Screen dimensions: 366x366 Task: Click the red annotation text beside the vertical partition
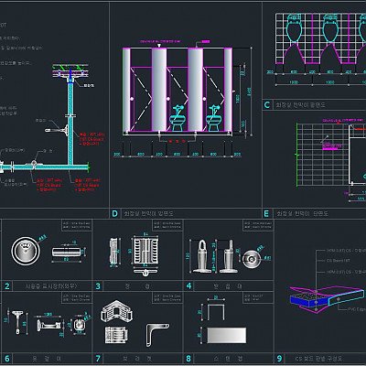(x=91, y=139)
